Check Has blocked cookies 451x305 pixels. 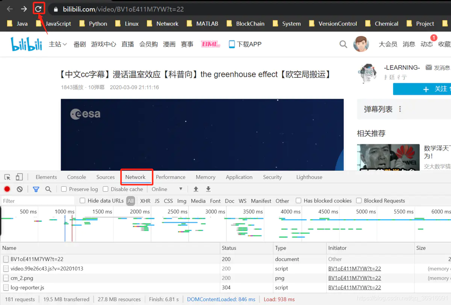click(298, 201)
